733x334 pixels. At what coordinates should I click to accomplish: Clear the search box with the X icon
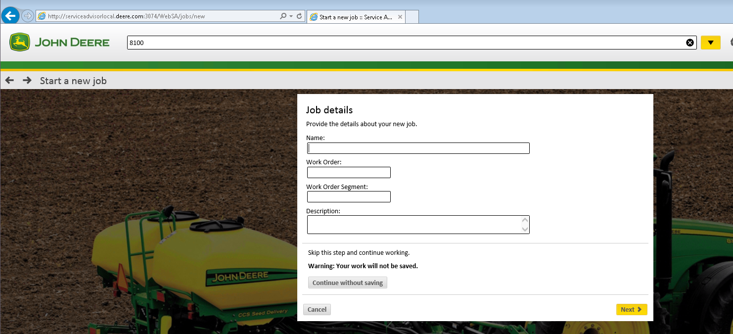(x=690, y=43)
